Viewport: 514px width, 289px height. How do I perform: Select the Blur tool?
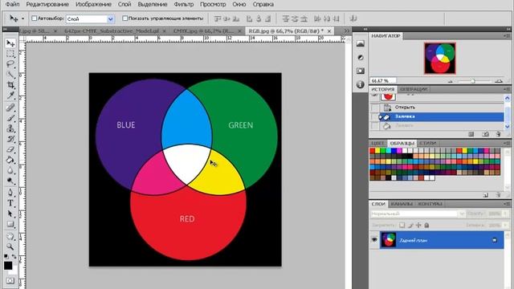(x=10, y=170)
